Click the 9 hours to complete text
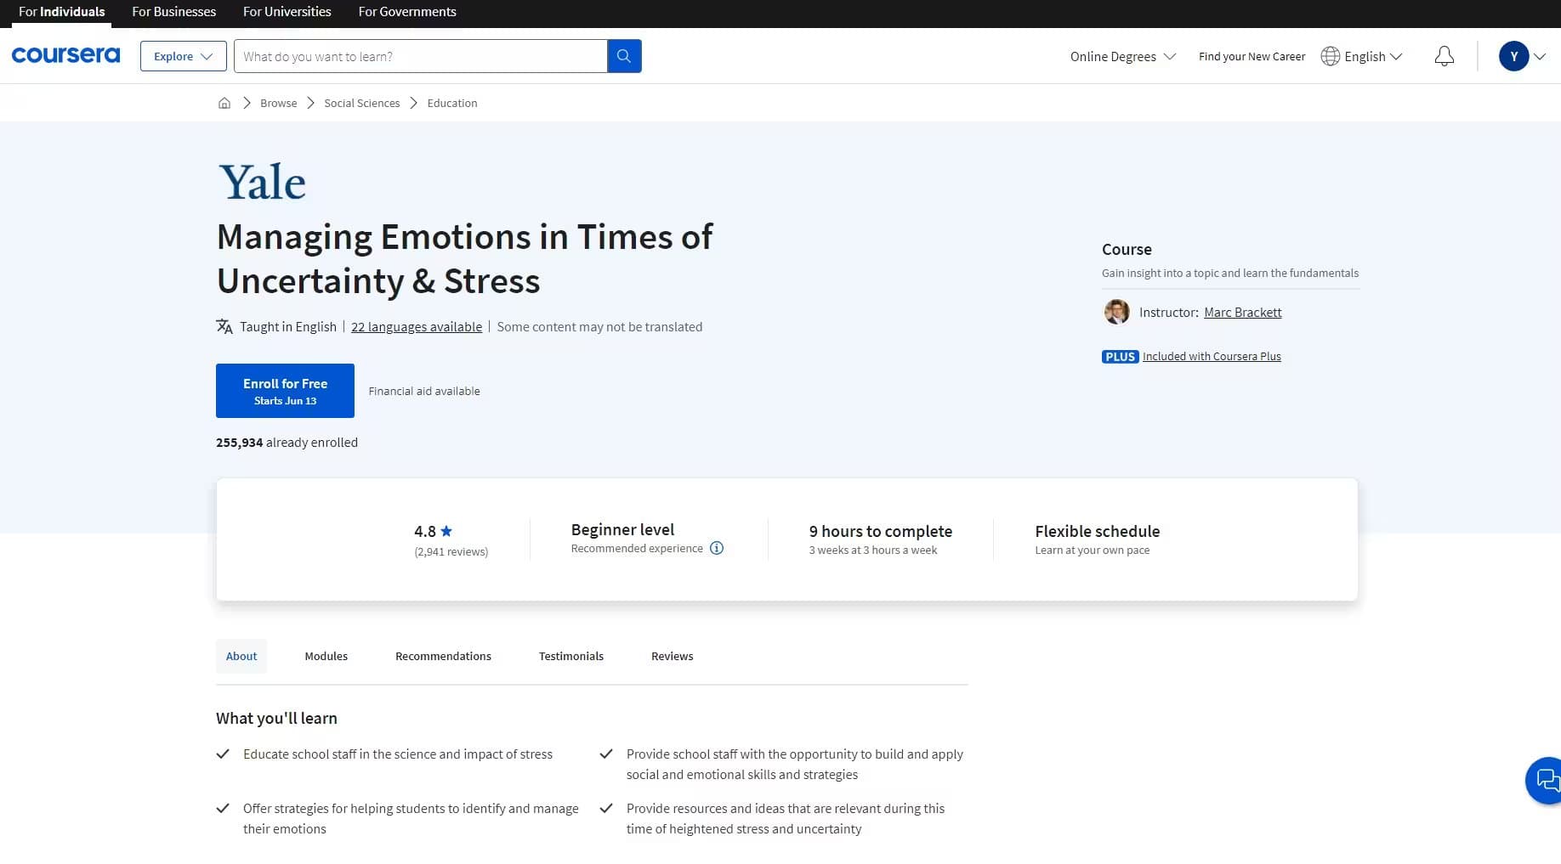Image resolution: width=1561 pixels, height=864 pixels. pyautogui.click(x=881, y=531)
